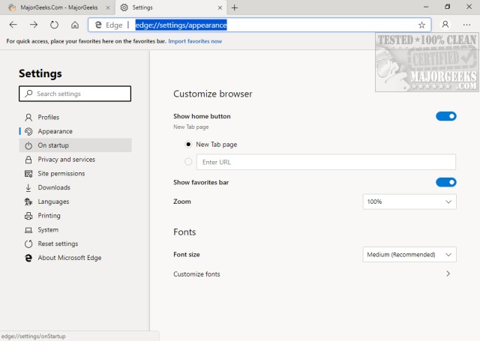Screen dimensions: 480x341
Task: Open the On startup settings section
Action: [75, 145]
